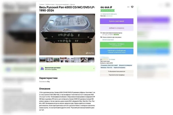Open seller's 34 отзыва reviews link
The width and height of the screenshot is (173, 115).
pos(112,59)
